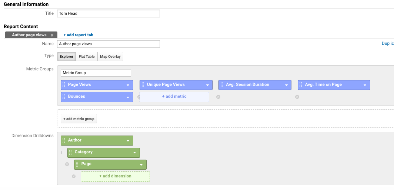The width and height of the screenshot is (394, 190).
Task: Click the + add metric group button
Action: click(79, 119)
